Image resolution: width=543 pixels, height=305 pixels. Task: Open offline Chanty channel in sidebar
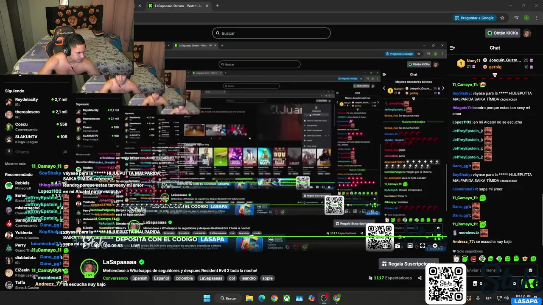[36, 152]
